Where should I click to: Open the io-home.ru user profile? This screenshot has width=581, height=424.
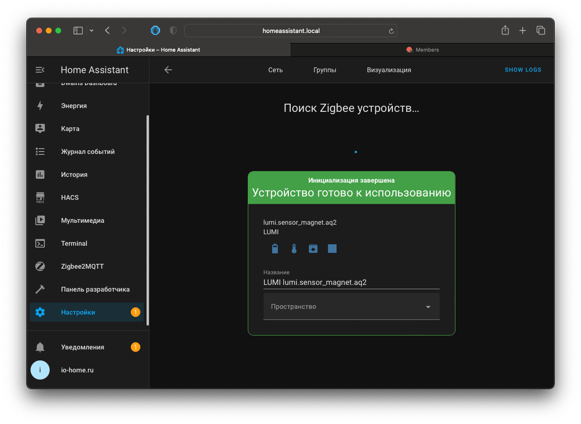pos(77,370)
